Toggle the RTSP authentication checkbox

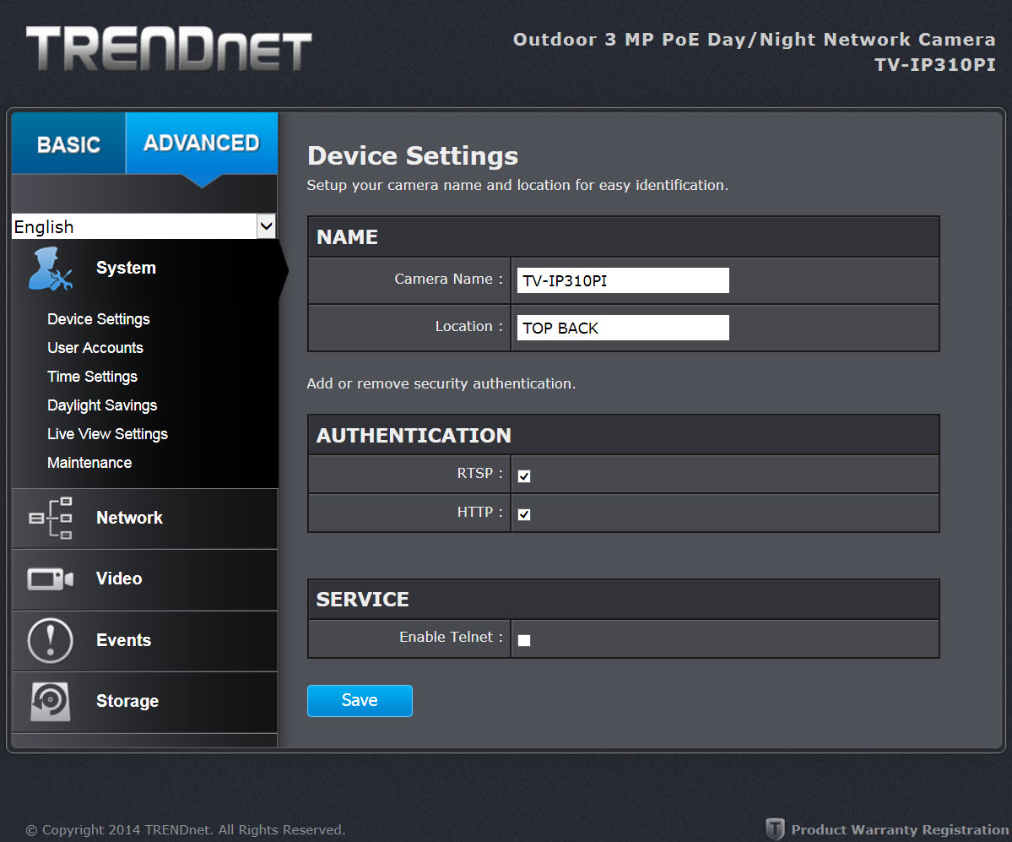(524, 475)
